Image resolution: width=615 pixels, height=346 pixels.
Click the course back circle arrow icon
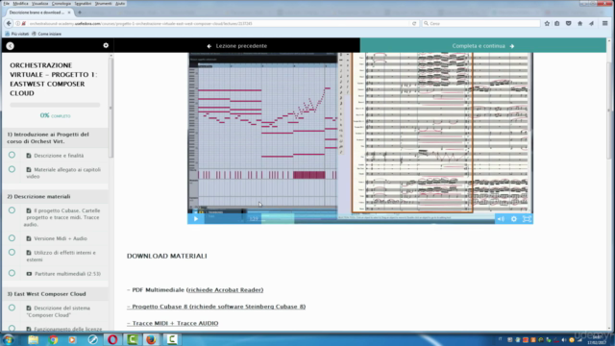pyautogui.click(x=11, y=46)
